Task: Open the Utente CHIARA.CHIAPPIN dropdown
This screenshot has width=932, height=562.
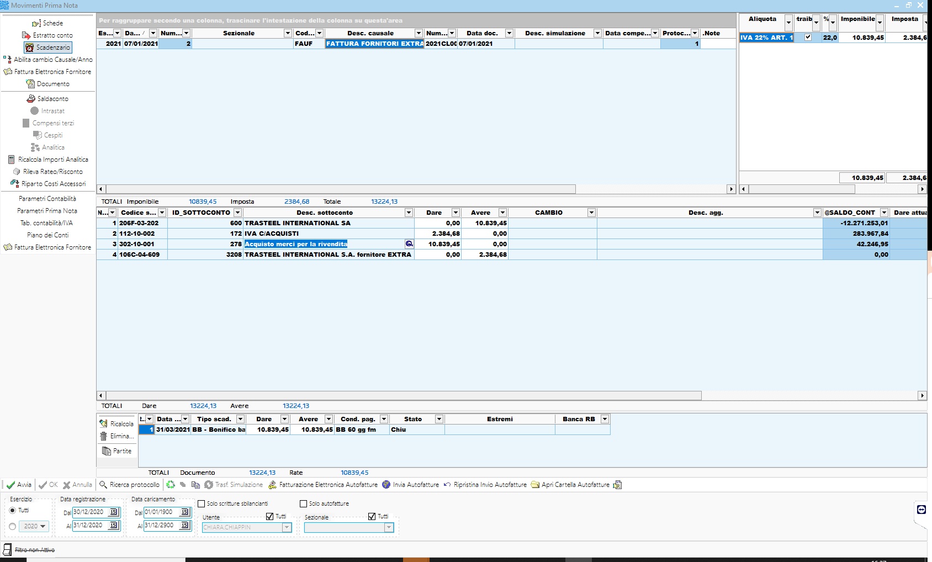Action: coord(247,527)
